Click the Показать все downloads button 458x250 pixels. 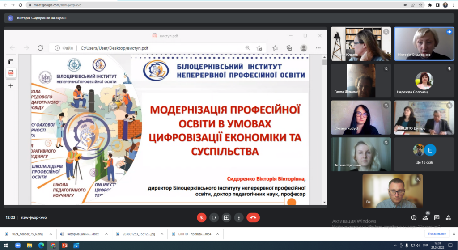click(437, 233)
